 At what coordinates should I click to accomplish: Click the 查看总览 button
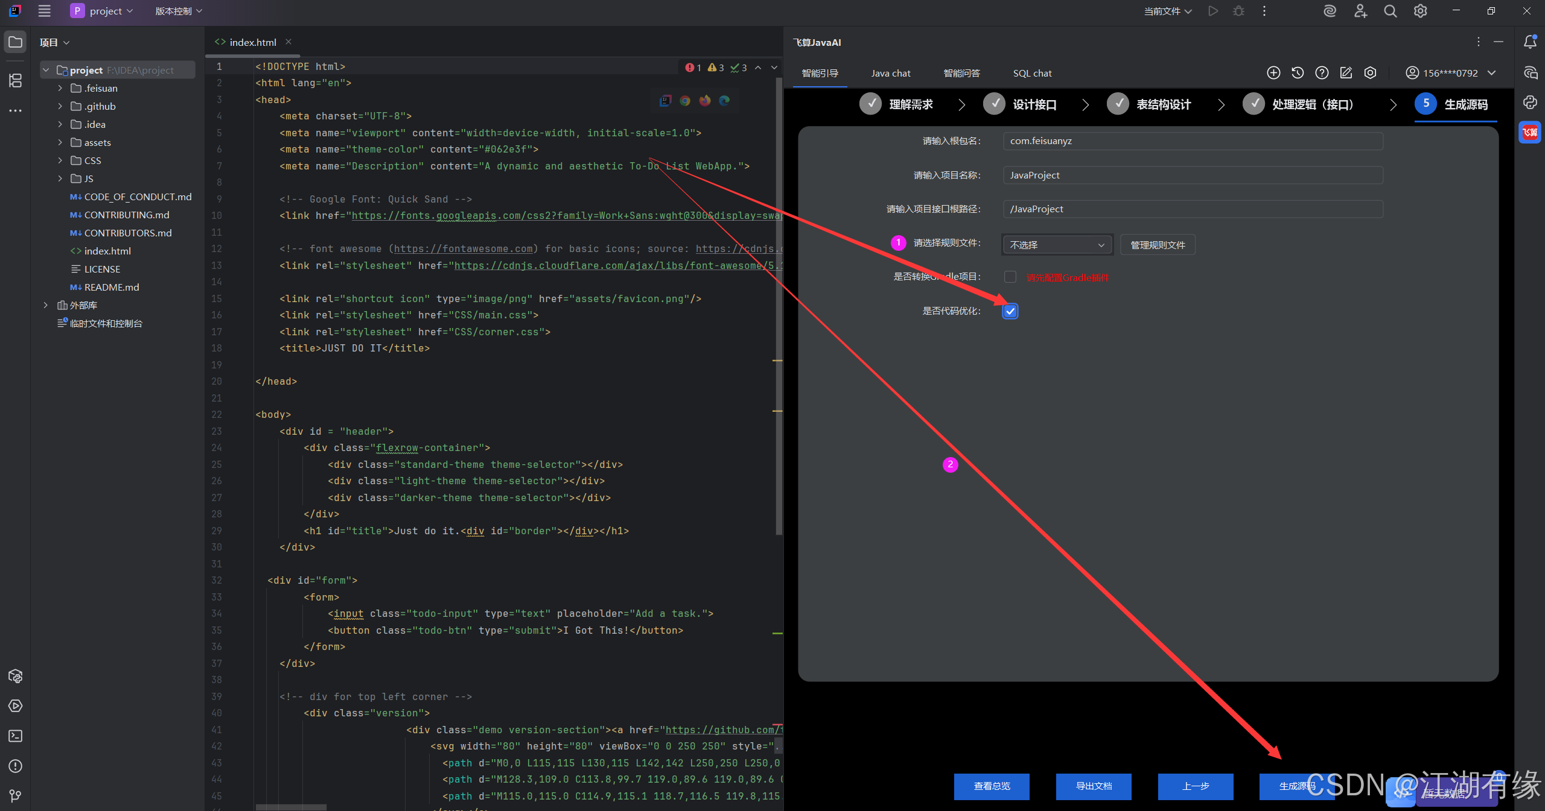pyautogui.click(x=992, y=786)
